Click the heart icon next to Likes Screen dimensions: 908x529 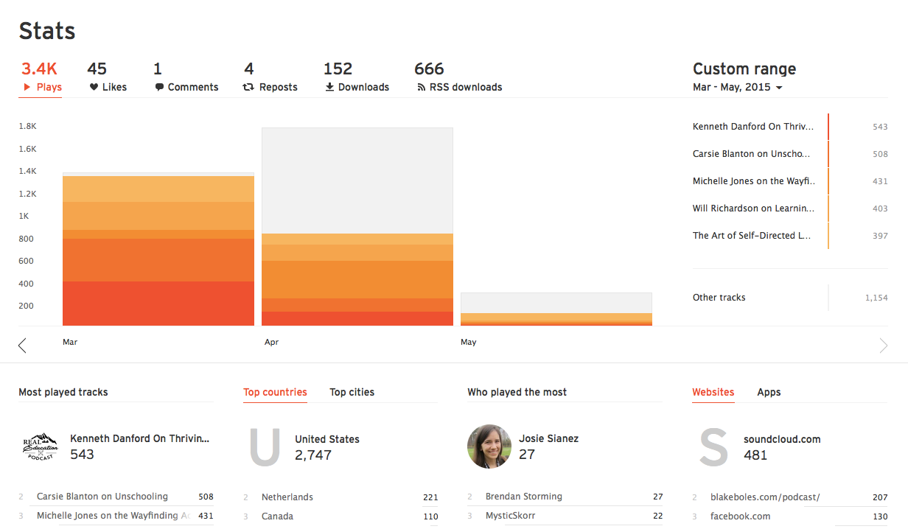point(94,87)
